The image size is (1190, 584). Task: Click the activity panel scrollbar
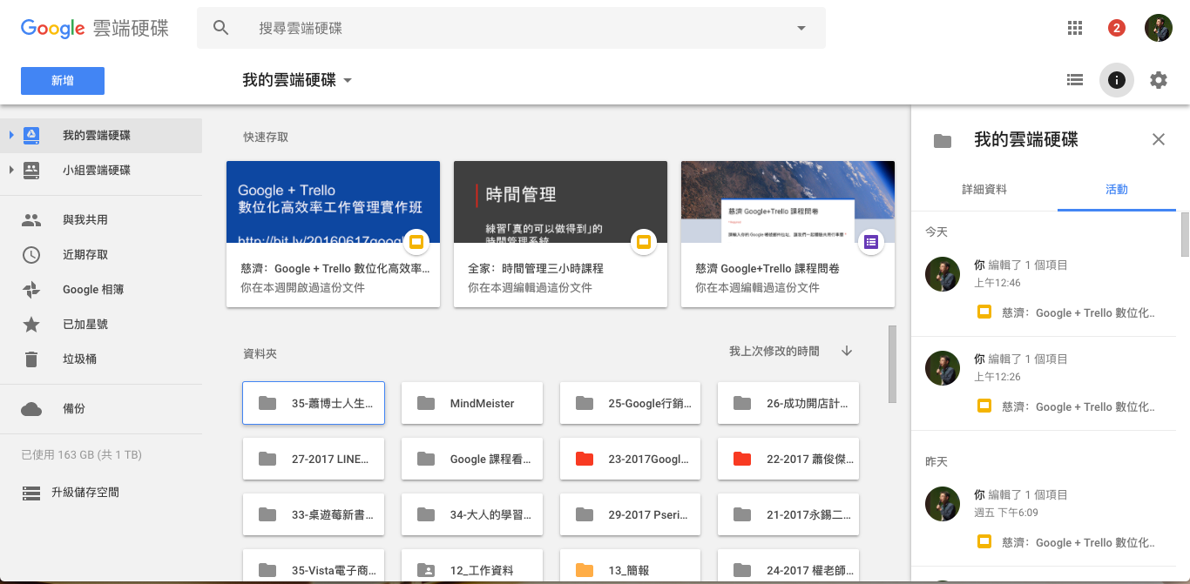click(x=1185, y=234)
